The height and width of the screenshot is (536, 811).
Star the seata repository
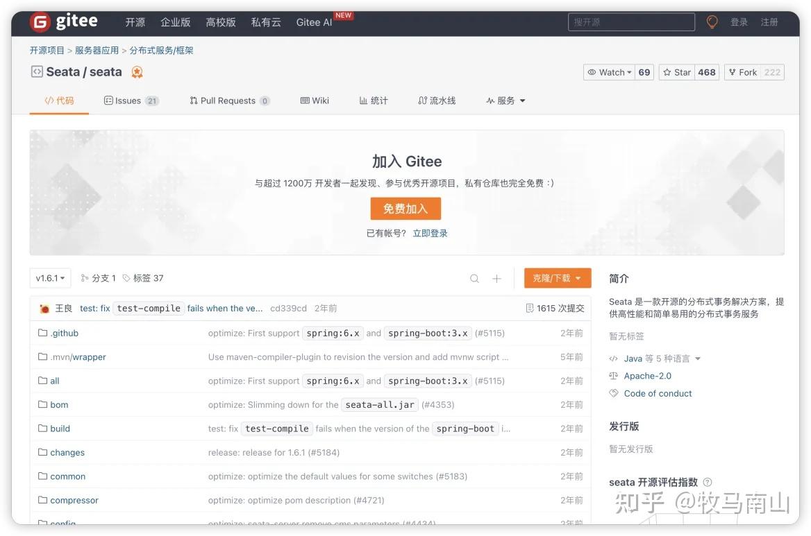pos(677,72)
